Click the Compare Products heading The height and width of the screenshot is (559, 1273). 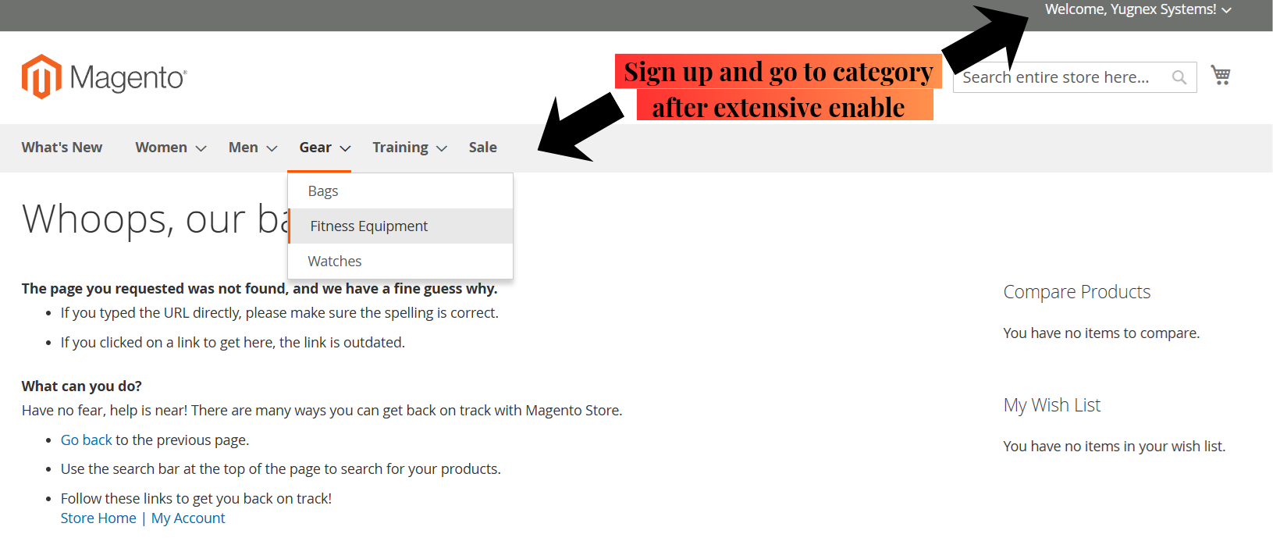[1077, 292]
